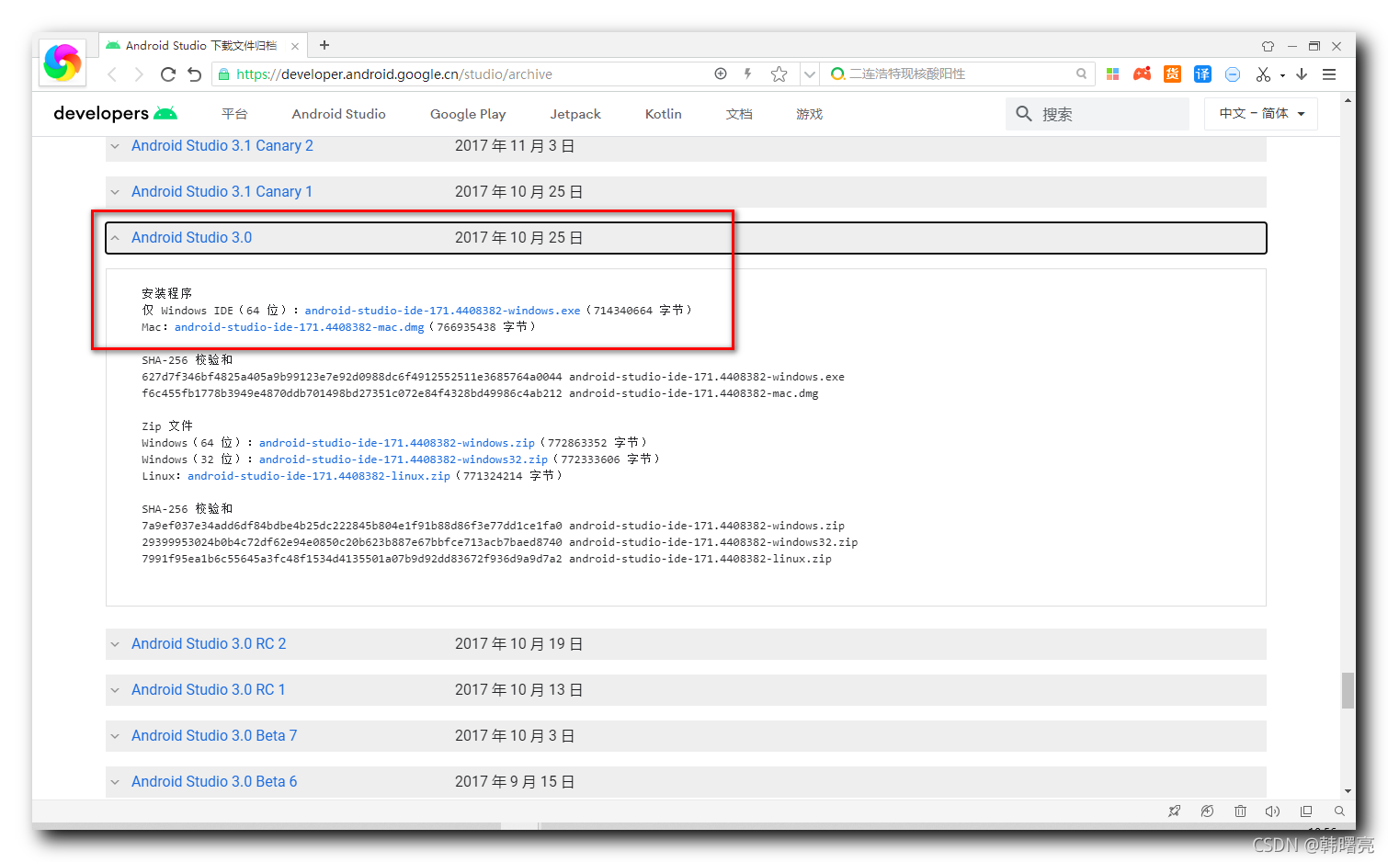The width and height of the screenshot is (1388, 862).
Task: Select the Kotlin navigation tab
Action: [x=663, y=113]
